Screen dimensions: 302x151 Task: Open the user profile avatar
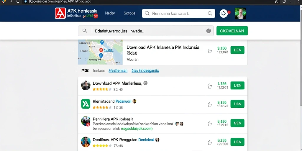point(240,14)
